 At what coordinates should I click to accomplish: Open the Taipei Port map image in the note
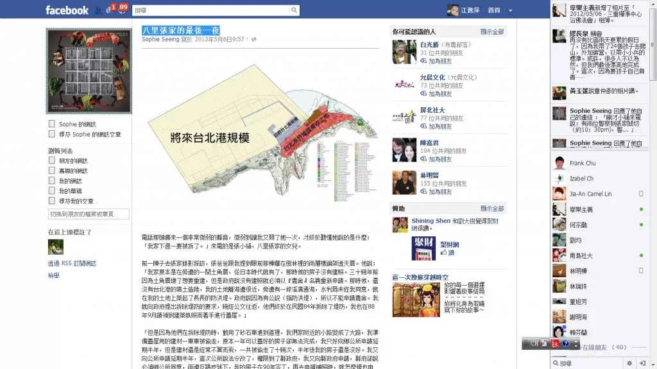262,134
